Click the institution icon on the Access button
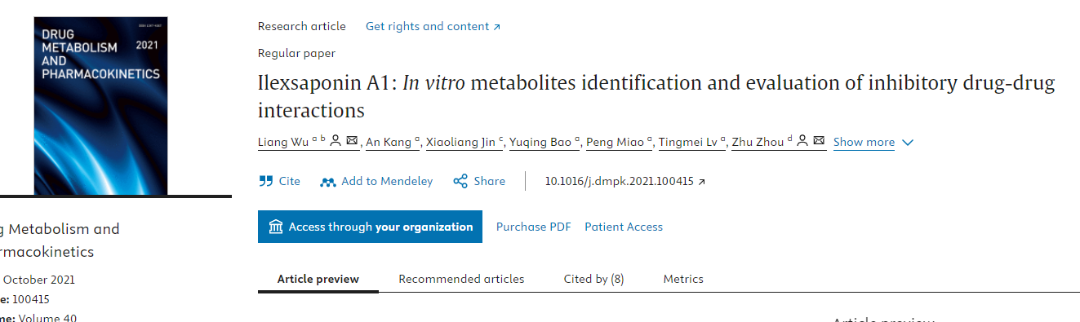This screenshot has height=322, width=1080. pos(276,227)
